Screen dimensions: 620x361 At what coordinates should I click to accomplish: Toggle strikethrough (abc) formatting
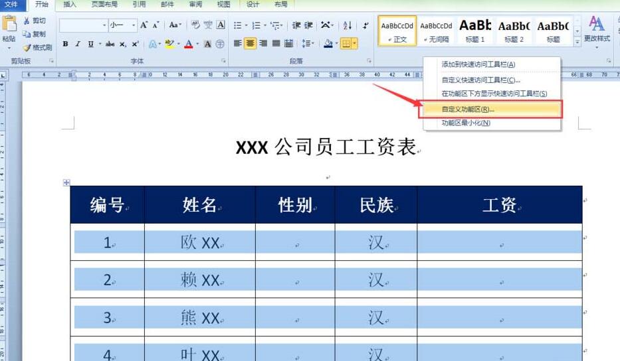[110, 44]
